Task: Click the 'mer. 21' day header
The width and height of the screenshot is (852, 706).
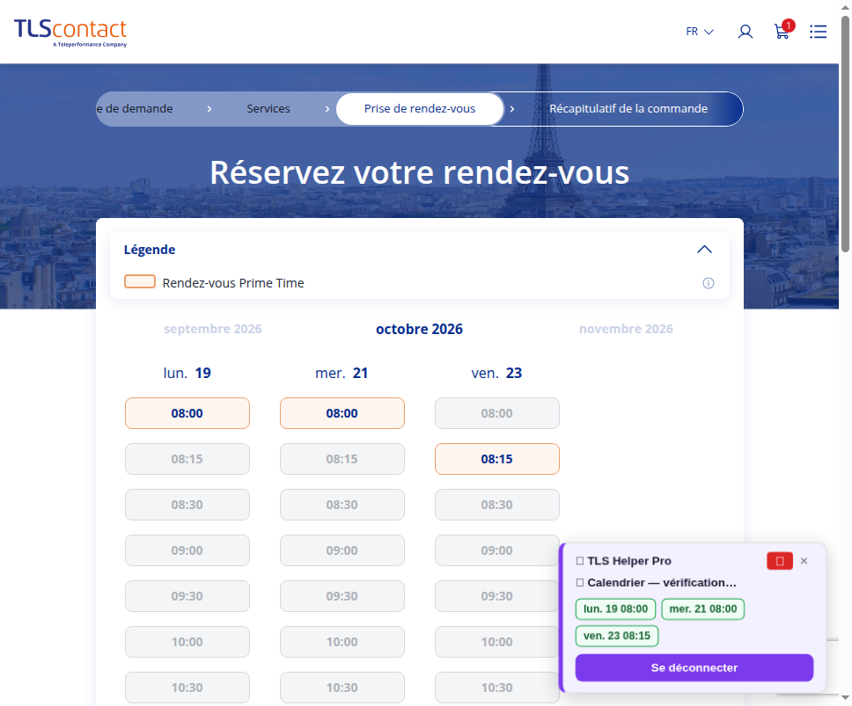Action: click(342, 373)
